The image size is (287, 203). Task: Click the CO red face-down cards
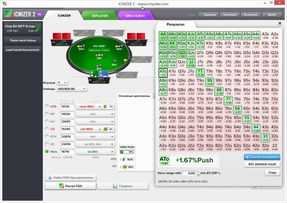(x=136, y=36)
